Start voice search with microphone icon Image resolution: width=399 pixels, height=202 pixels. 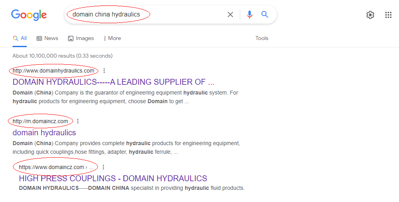250,15
